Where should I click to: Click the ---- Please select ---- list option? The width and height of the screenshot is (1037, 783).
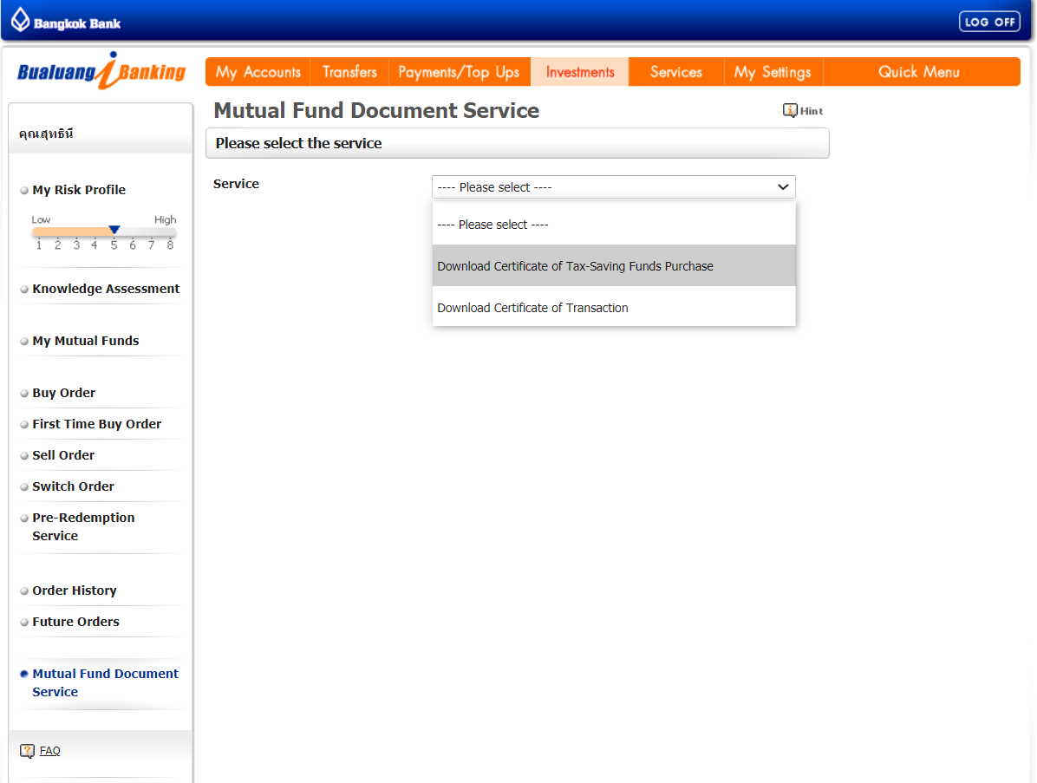point(493,224)
